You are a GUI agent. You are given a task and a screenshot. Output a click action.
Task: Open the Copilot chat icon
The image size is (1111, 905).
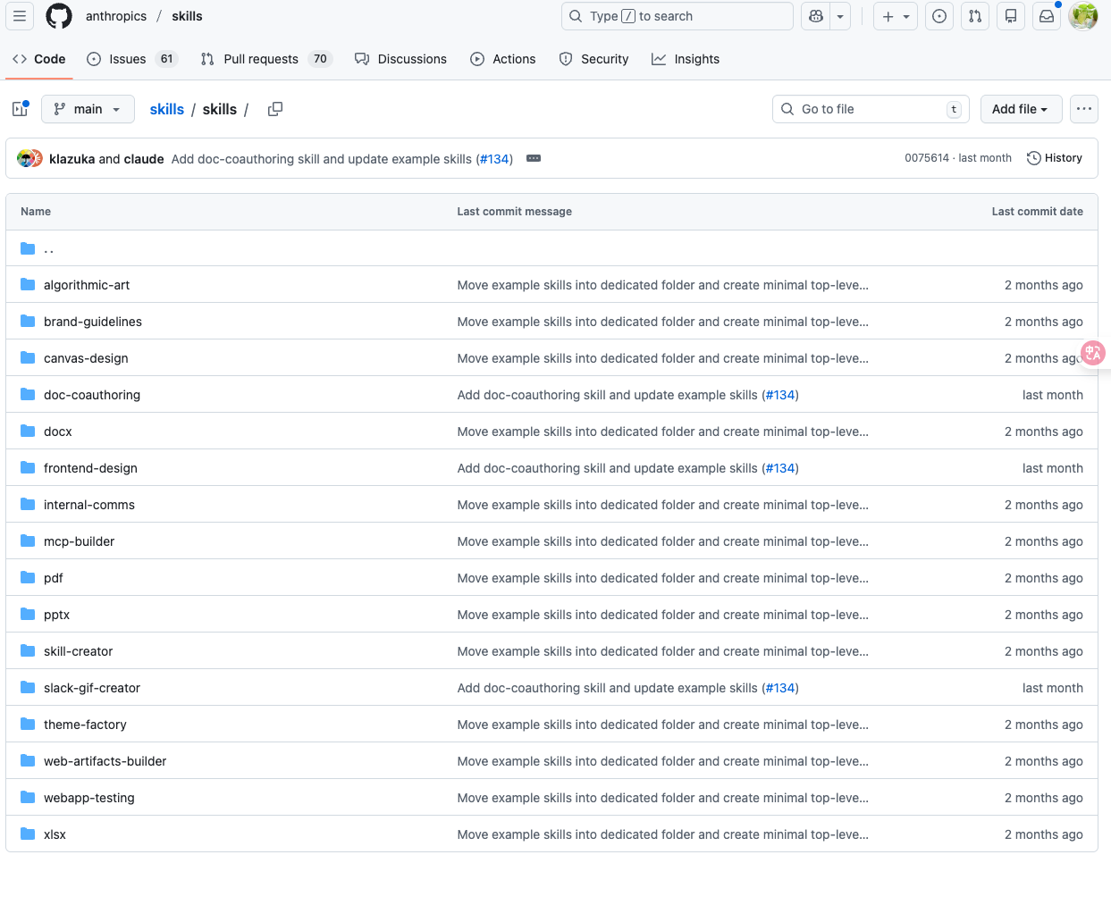coord(816,16)
